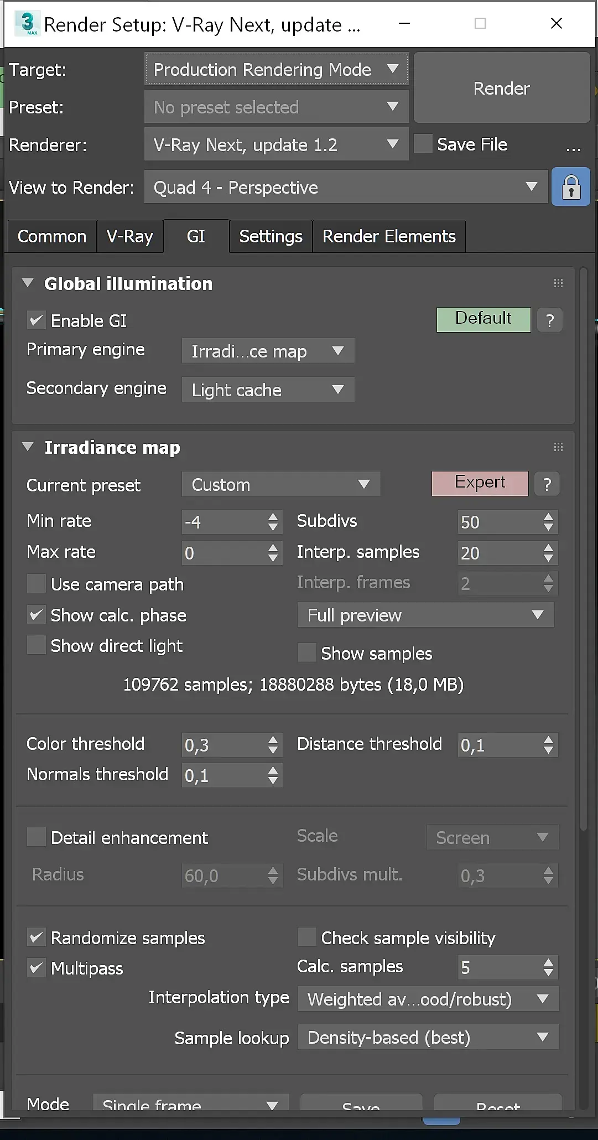Image resolution: width=598 pixels, height=1140 pixels.
Task: Click the Irradiance map rollout grip dots
Action: 558,447
